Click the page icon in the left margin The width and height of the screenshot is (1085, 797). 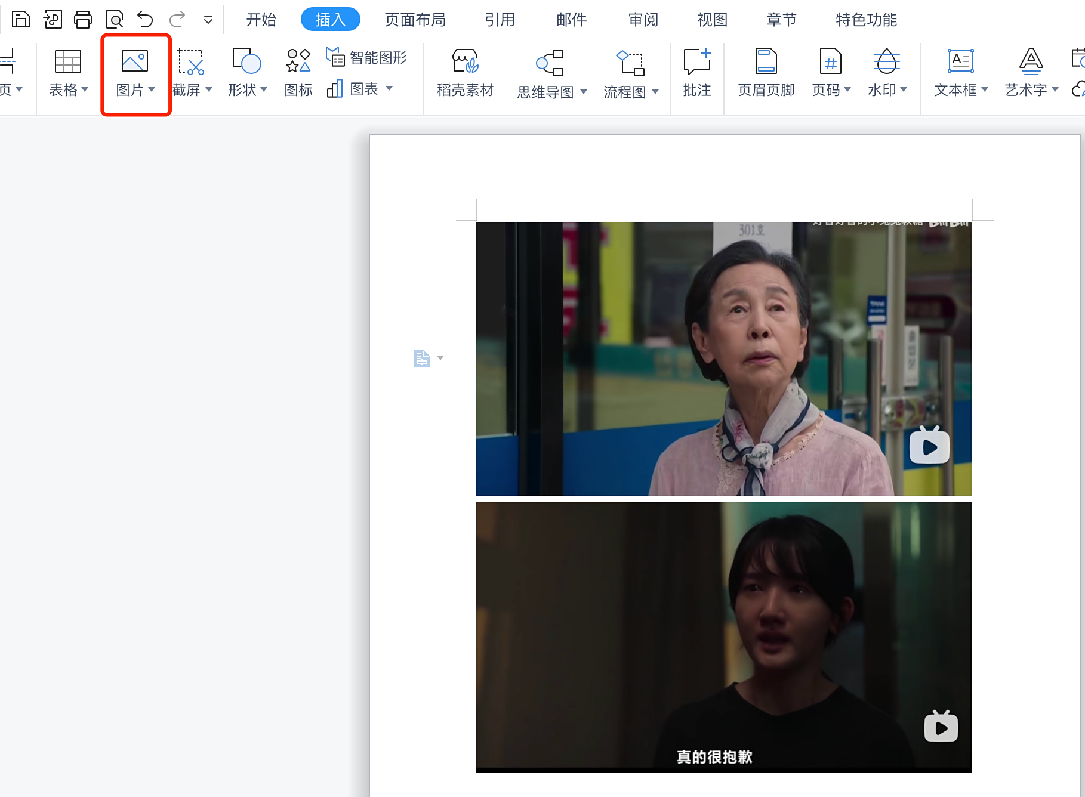[x=422, y=358]
